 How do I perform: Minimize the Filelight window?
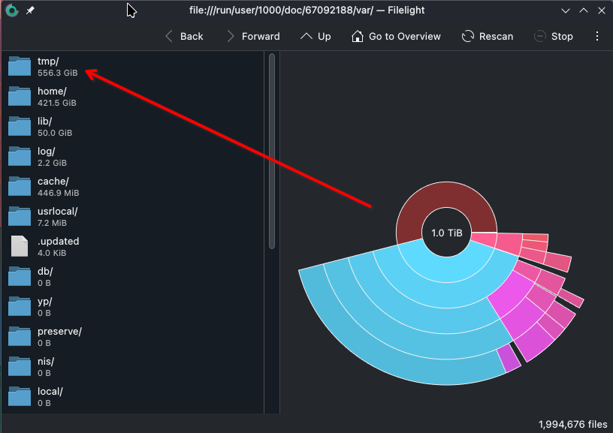[x=566, y=11]
